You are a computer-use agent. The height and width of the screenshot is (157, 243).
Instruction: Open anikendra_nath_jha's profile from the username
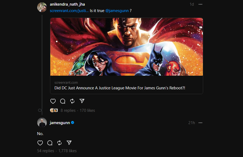(x=67, y=4)
